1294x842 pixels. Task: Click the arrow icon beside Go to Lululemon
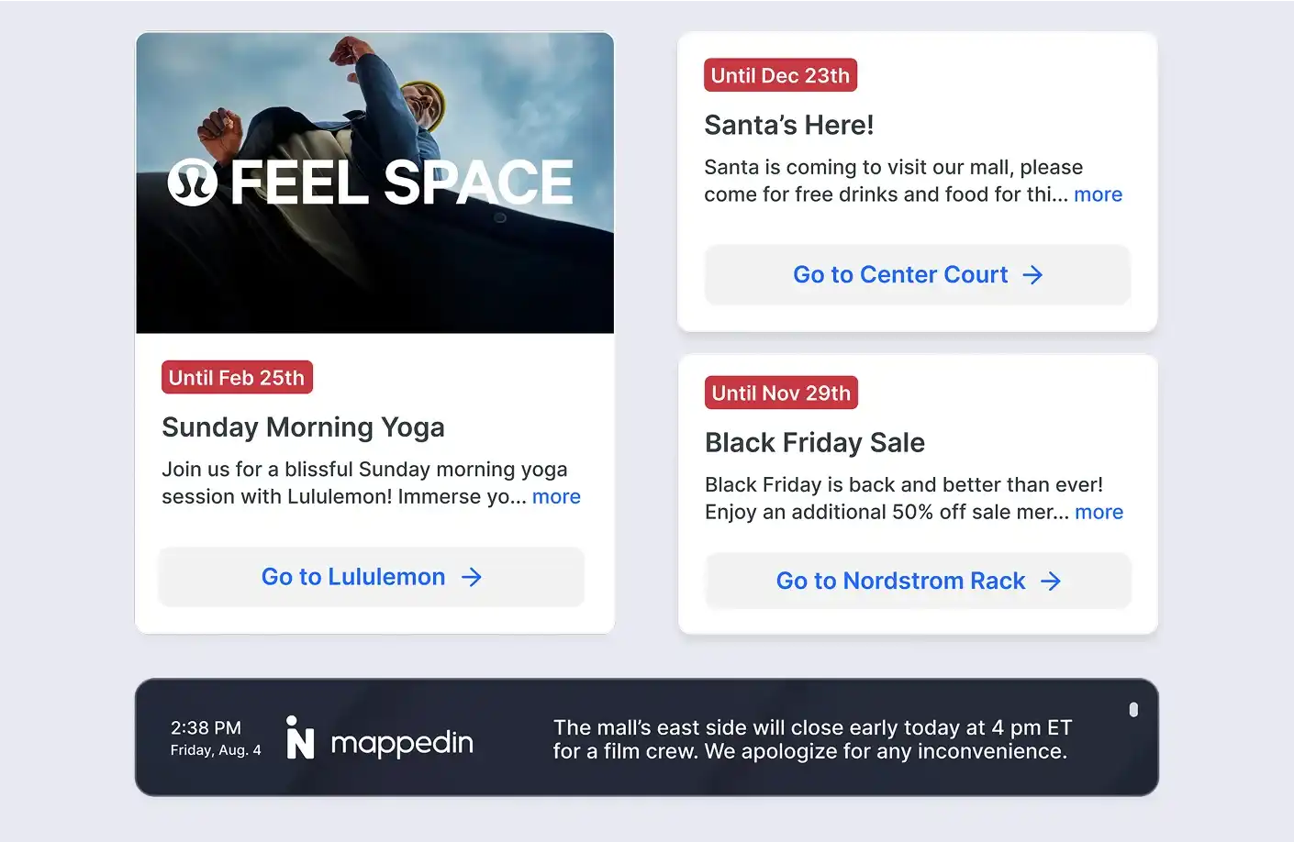(472, 577)
